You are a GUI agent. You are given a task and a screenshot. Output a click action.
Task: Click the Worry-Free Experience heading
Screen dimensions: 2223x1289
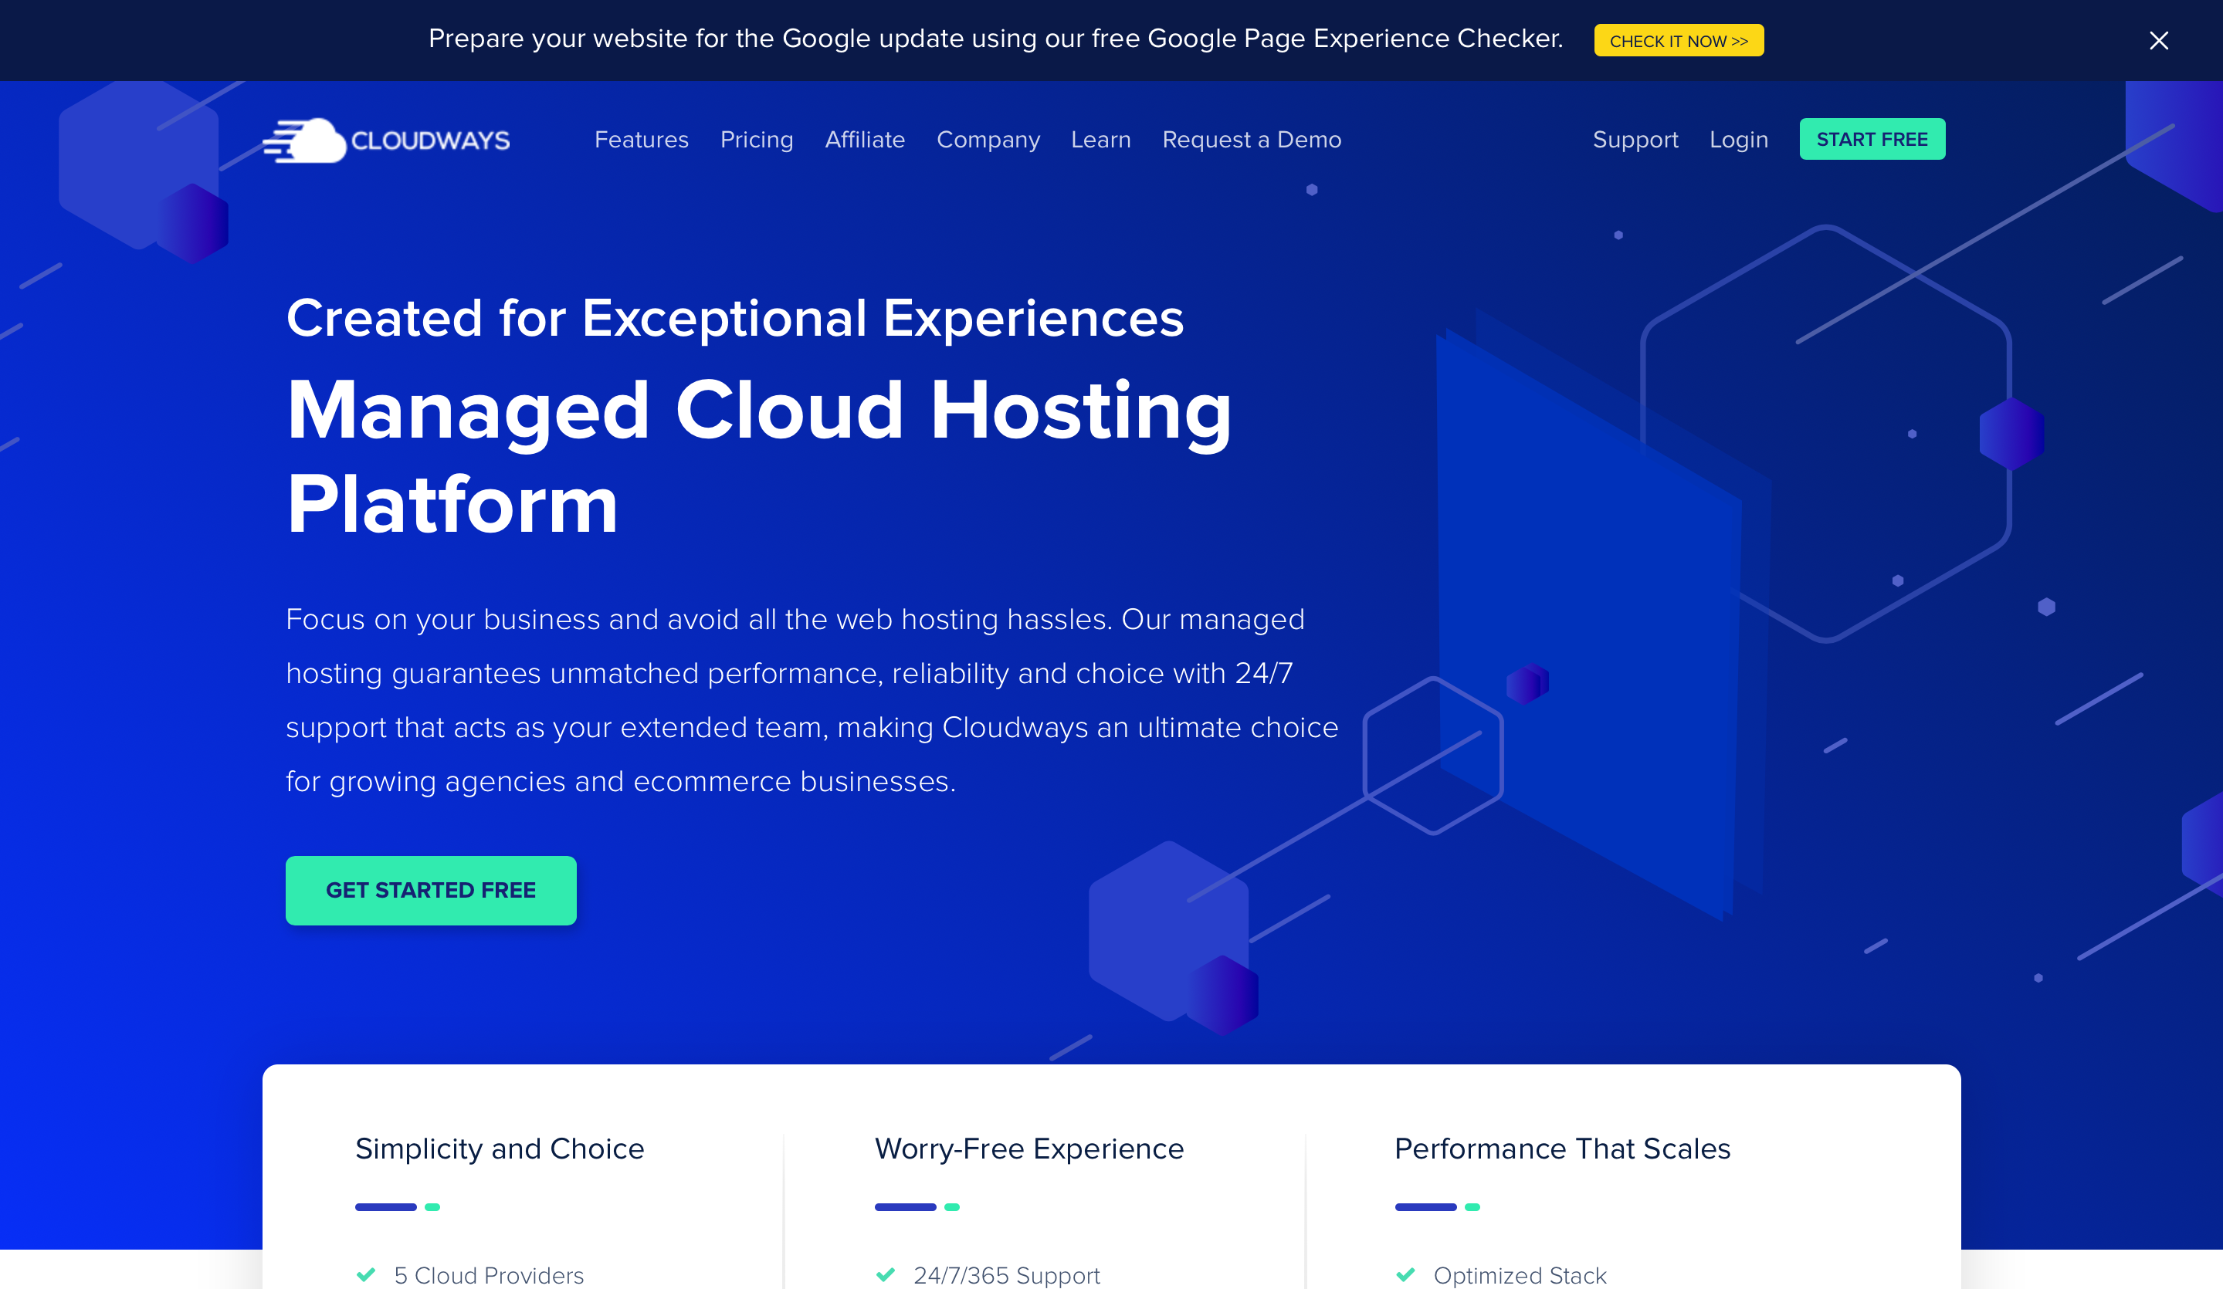click(1028, 1149)
